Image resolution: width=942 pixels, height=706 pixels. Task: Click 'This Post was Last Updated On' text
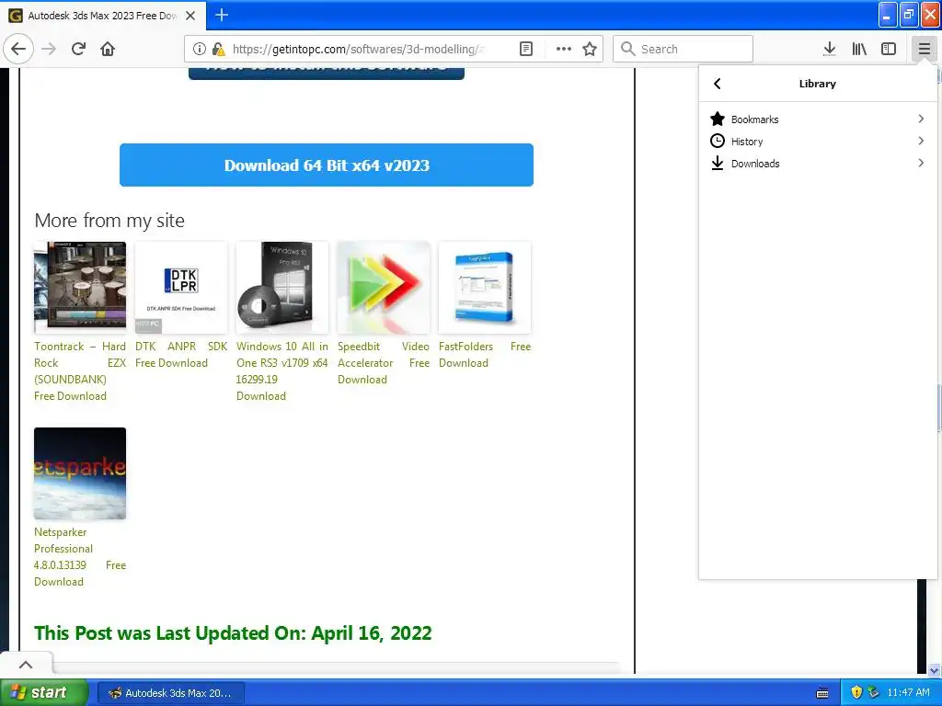pyautogui.click(x=233, y=632)
